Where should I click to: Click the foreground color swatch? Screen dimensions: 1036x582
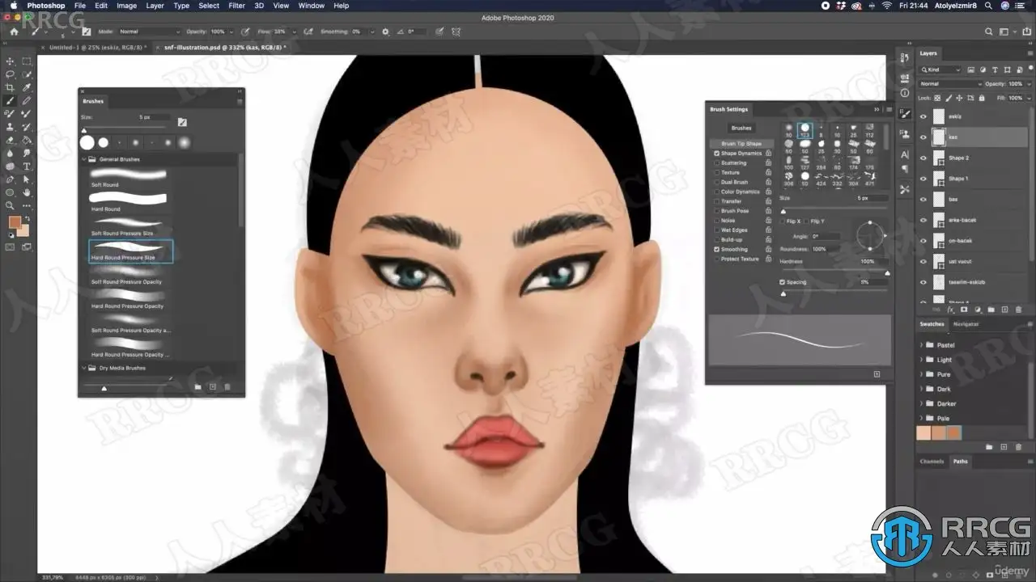[15, 222]
